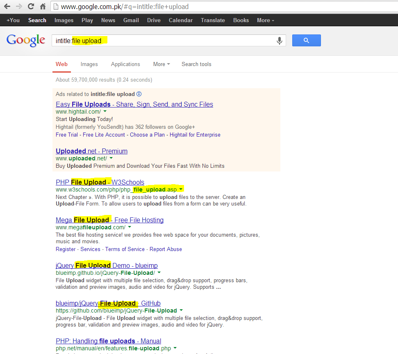Expand dropdown arrow beside github.com URL
The image size is (398, 354).
(x=181, y=310)
